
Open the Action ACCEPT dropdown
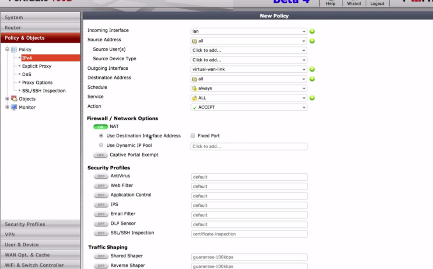(x=249, y=107)
